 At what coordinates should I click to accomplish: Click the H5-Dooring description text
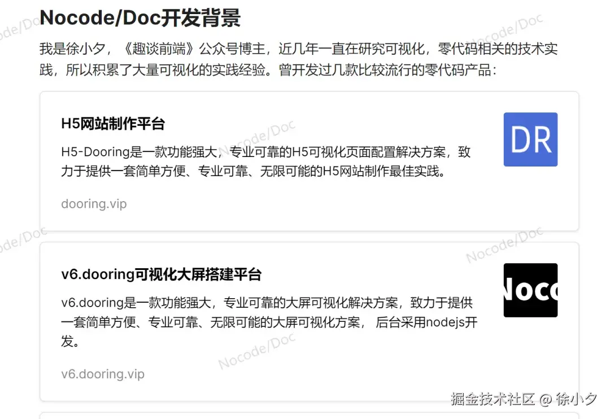pos(265,161)
